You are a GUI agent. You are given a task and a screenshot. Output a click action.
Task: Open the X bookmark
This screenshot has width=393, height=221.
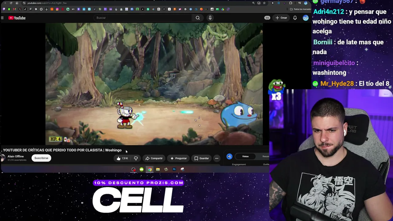coord(20,9)
